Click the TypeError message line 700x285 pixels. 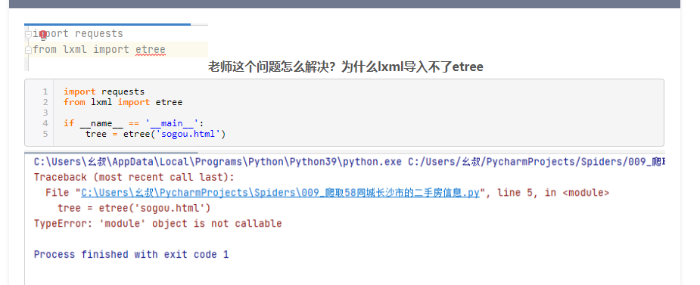click(157, 224)
